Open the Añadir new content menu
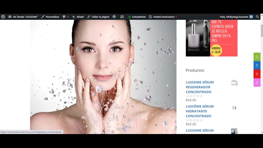Viewport: 263px width, 148px height. (78, 17)
